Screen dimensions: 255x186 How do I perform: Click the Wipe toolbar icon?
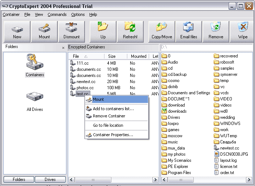click(243, 31)
